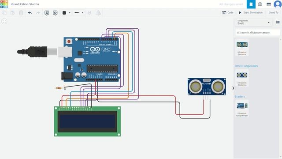Click the project name Grand Esboo-Stantia

click(x=25, y=4)
